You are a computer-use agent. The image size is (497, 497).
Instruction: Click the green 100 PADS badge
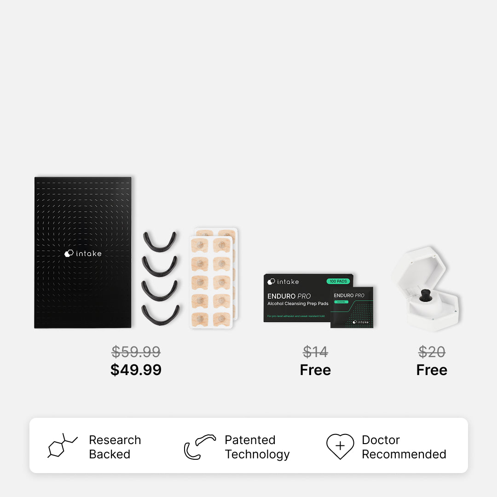(x=338, y=281)
